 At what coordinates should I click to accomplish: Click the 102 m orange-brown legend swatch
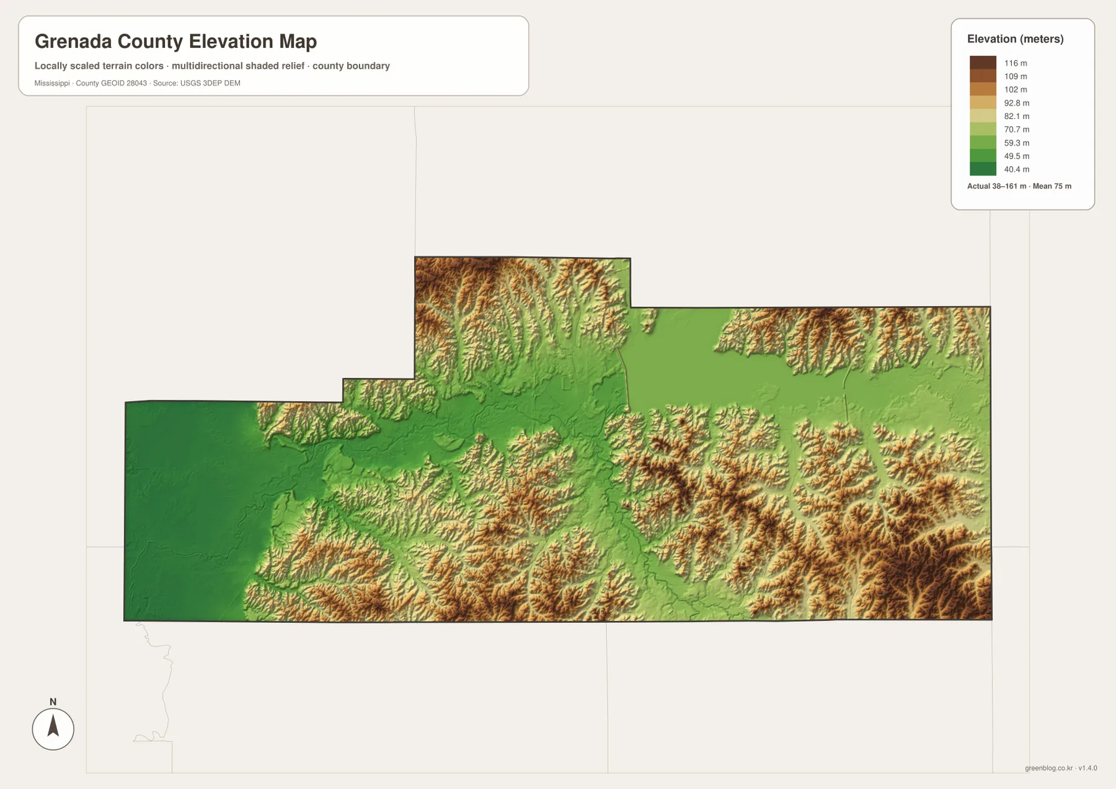point(983,89)
